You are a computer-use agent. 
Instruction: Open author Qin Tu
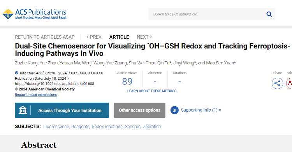[163, 63]
